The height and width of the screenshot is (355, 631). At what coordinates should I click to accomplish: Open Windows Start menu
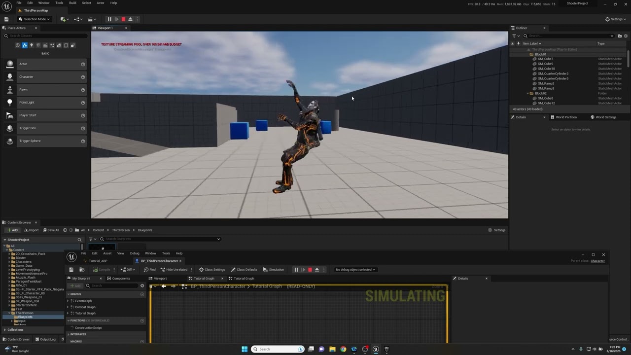tap(245, 349)
